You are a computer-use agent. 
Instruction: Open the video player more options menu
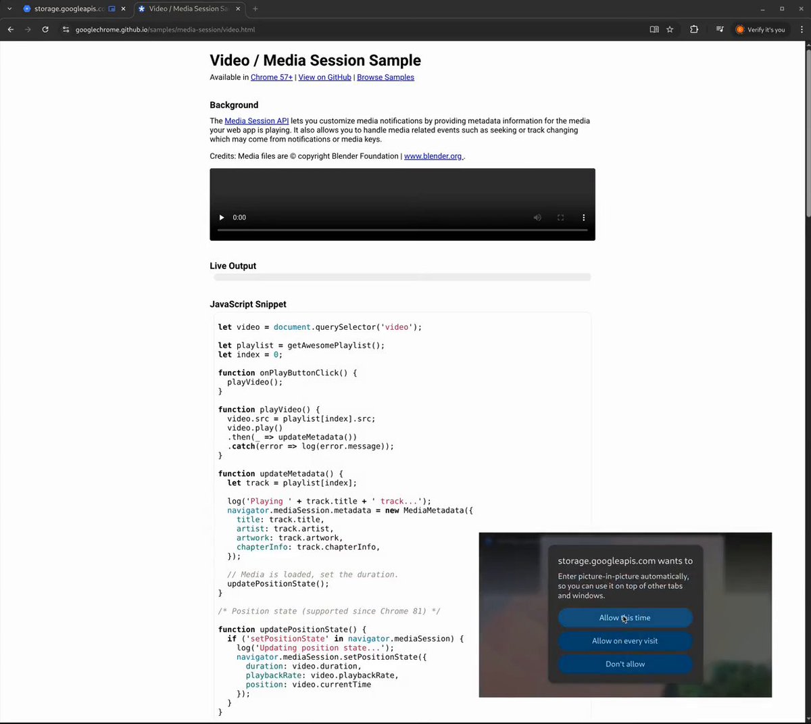pyautogui.click(x=583, y=218)
